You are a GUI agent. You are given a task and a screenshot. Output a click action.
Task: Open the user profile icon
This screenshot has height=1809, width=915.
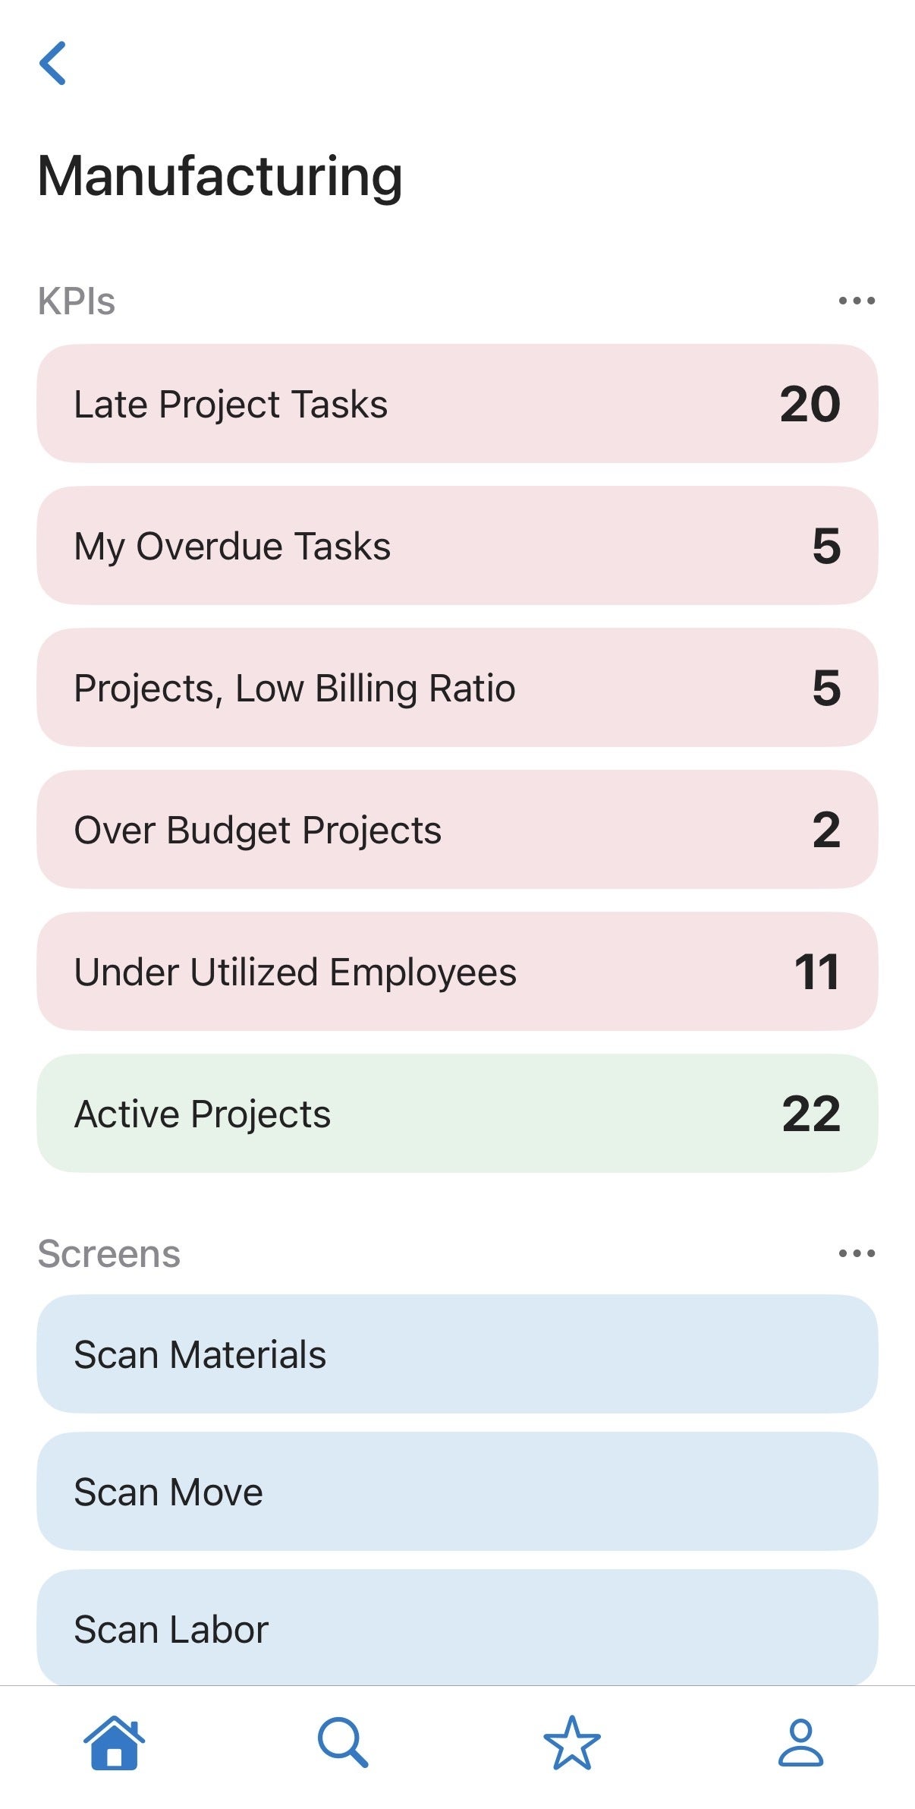tap(800, 1742)
